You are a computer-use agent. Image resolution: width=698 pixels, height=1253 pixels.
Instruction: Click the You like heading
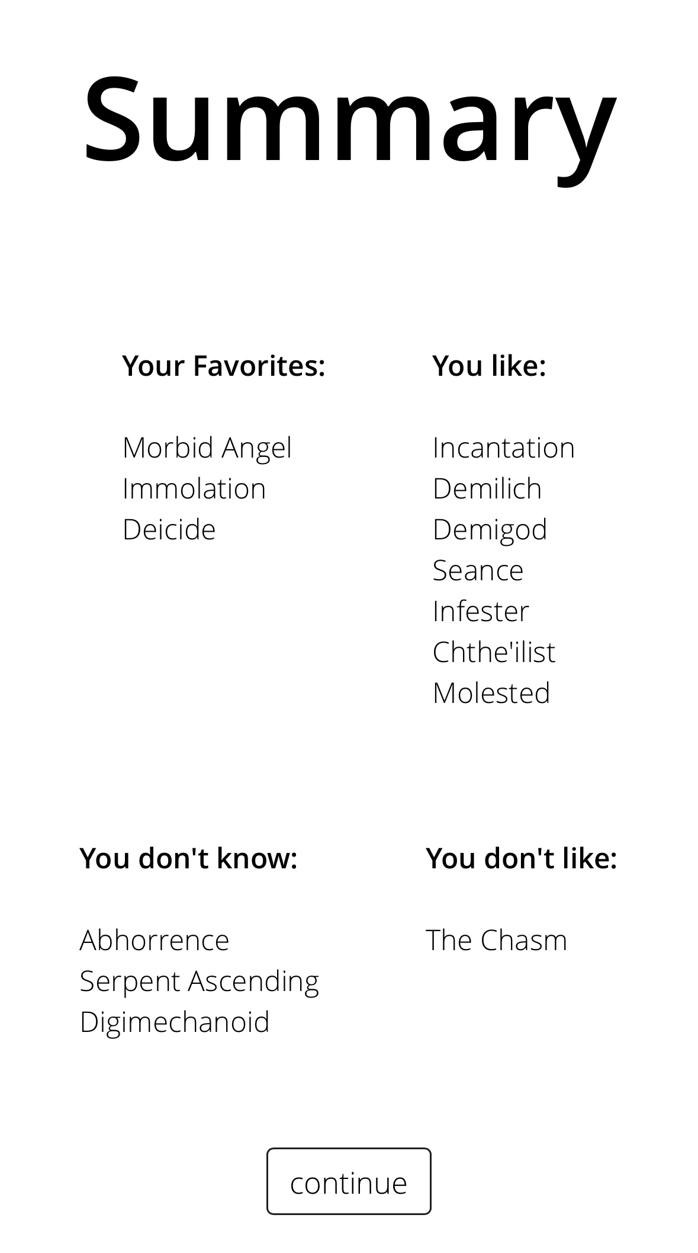tap(489, 366)
